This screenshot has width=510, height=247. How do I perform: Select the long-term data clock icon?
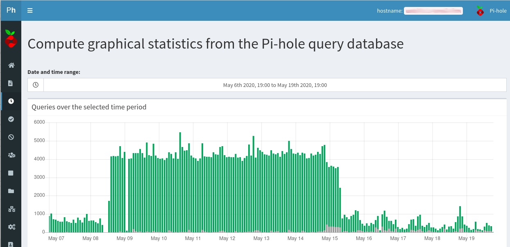click(11, 101)
